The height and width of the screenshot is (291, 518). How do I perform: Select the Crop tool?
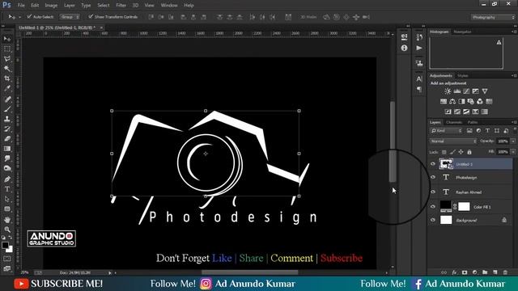7,78
